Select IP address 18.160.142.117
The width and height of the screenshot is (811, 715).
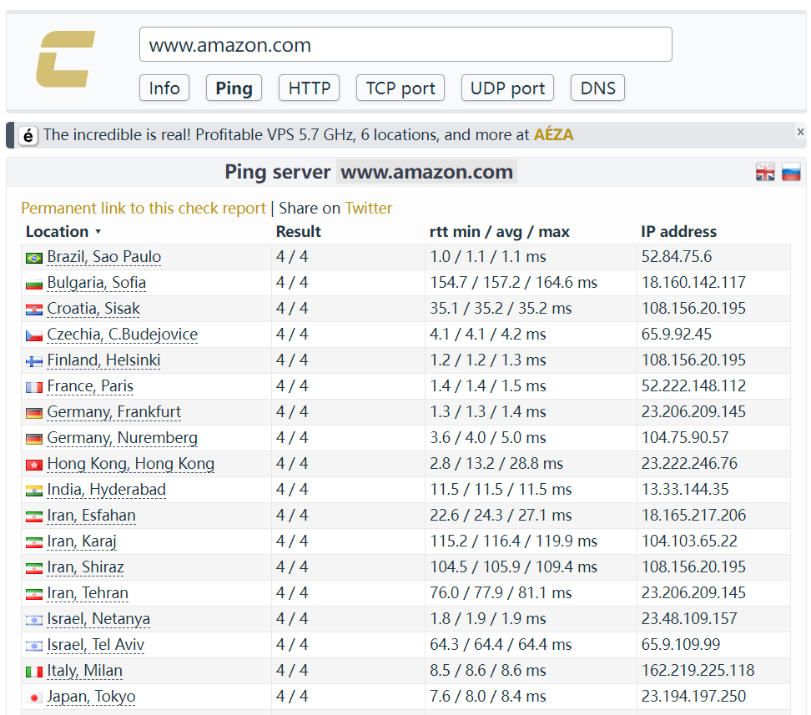click(693, 283)
